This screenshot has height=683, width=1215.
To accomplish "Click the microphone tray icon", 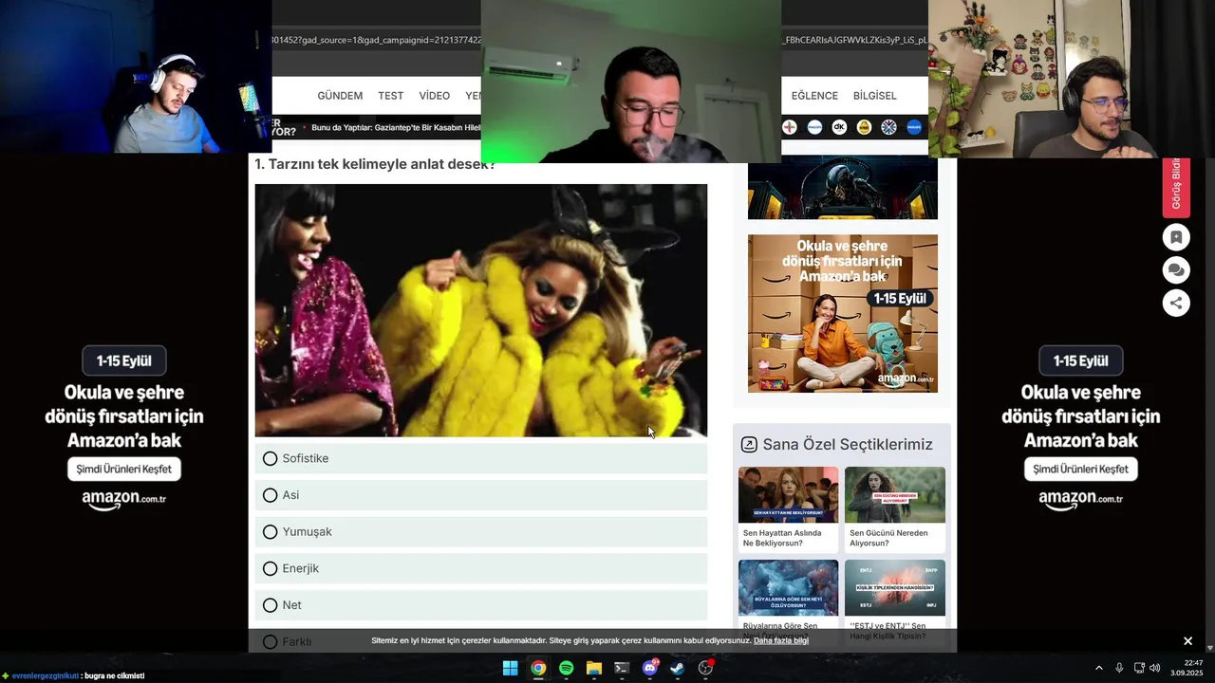I will tap(1119, 668).
